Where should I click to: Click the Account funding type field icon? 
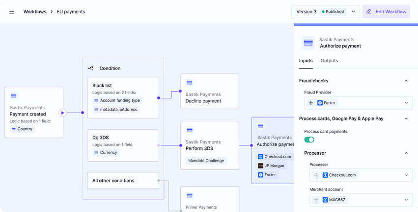[x=96, y=100]
